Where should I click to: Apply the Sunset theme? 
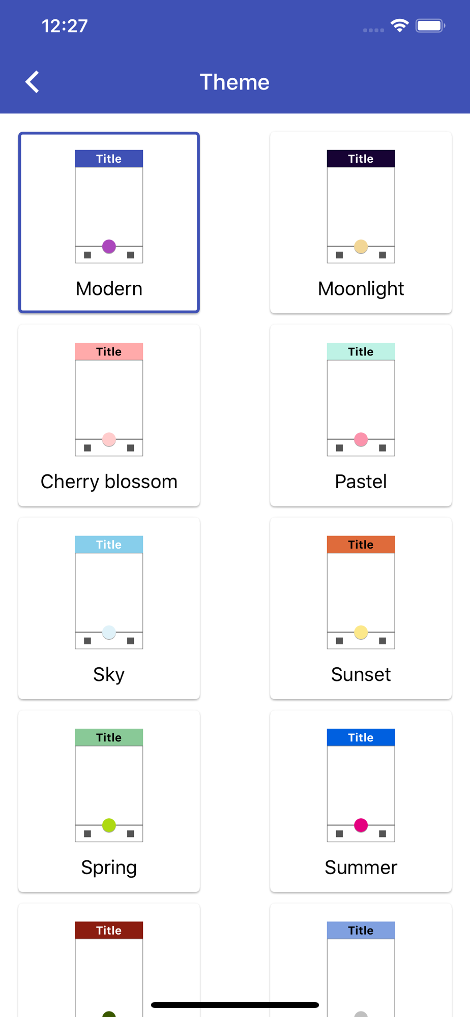coord(361,608)
